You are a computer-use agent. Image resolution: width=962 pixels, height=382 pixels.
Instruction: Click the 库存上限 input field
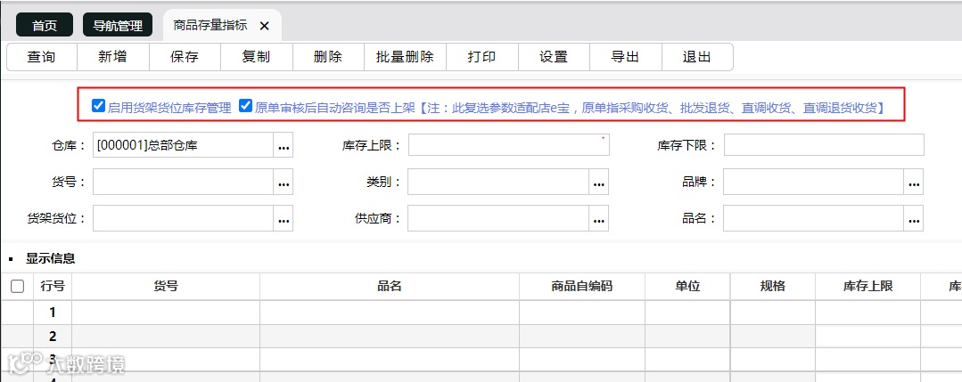pos(508,145)
